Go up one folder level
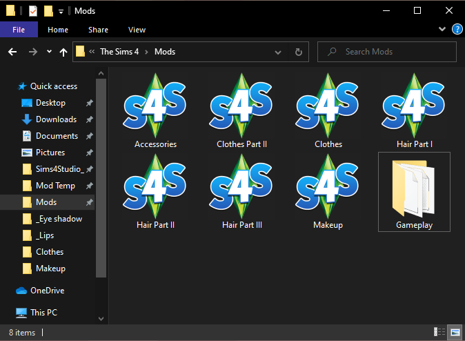 [x=63, y=52]
